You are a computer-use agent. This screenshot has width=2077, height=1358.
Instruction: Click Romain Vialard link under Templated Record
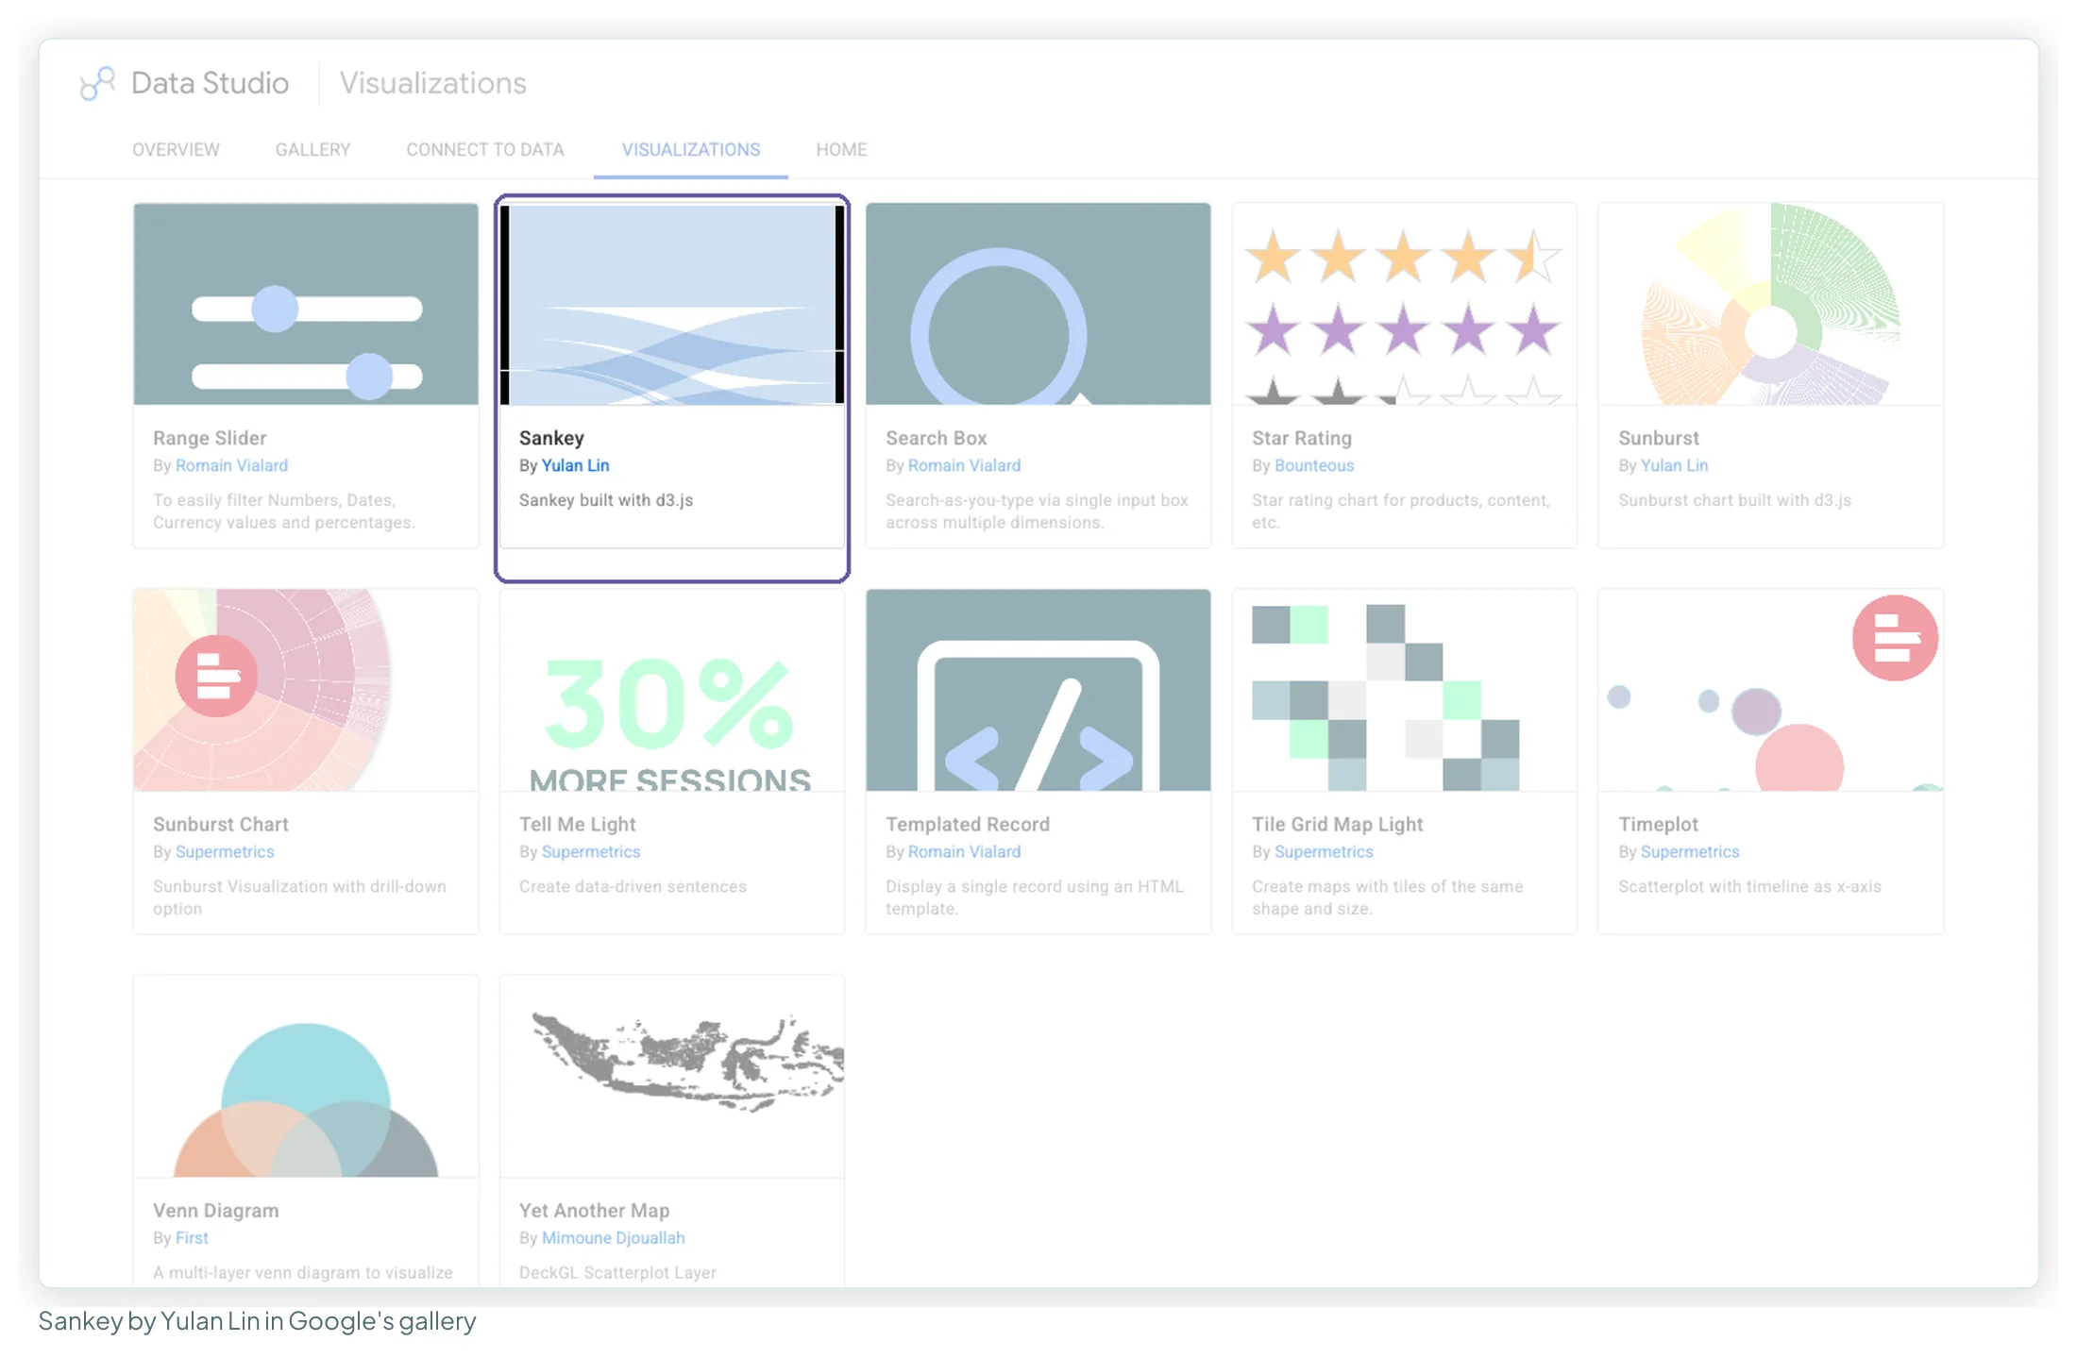[x=964, y=851]
